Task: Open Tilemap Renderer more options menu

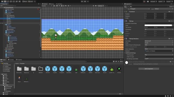Action: coord(173,39)
